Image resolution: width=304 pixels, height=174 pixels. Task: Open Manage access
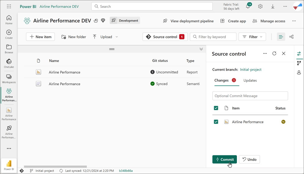pos(269,21)
